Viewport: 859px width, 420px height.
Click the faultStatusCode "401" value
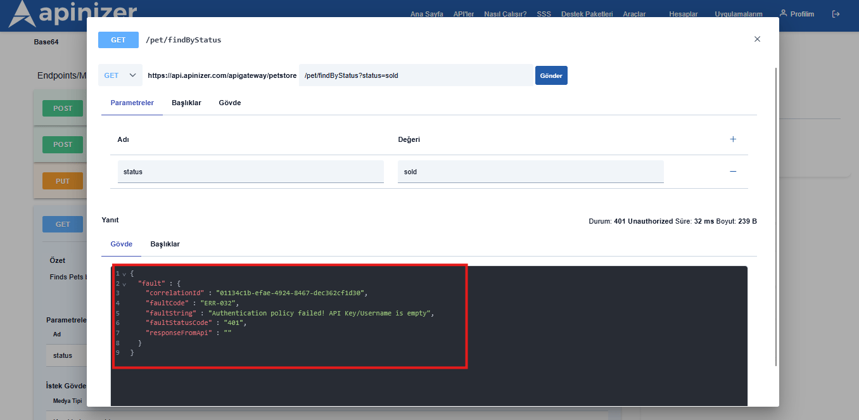pos(234,323)
